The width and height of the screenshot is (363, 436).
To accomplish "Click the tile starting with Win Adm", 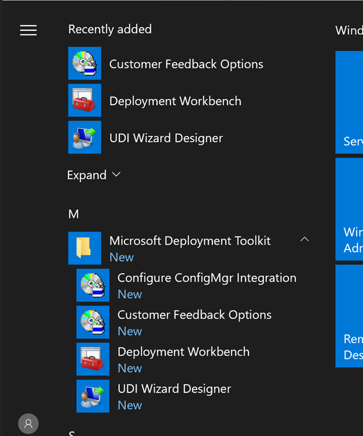I will pyautogui.click(x=350, y=209).
